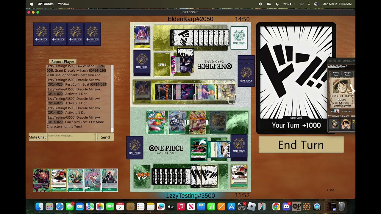Click the Dracule Mihawk leader card

coord(199,150)
